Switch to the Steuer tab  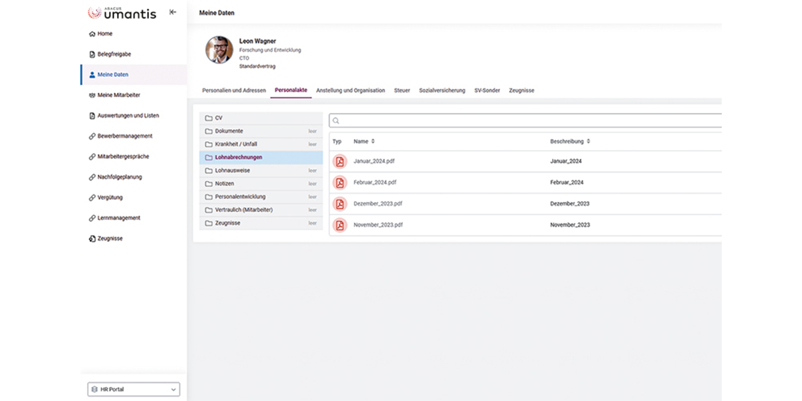point(402,90)
